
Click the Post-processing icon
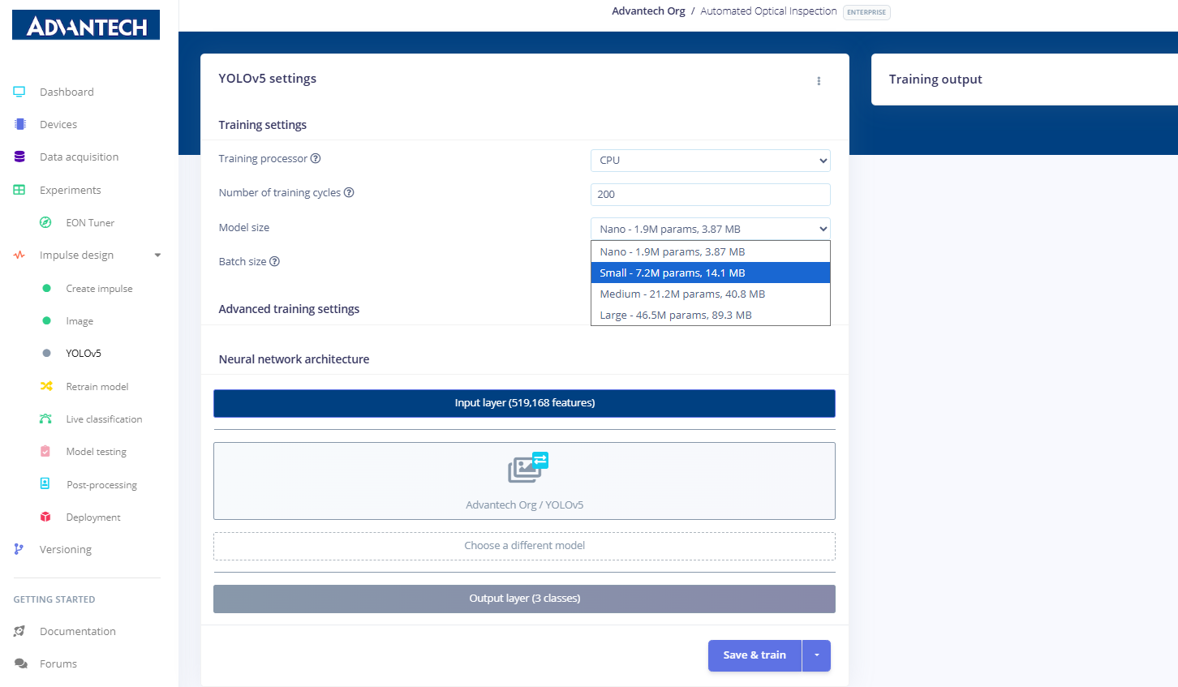pyautogui.click(x=45, y=483)
